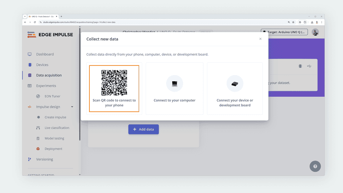This screenshot has width=343, height=193.
Task: Click the browser forward arrow
Action: click(x=30, y=22)
